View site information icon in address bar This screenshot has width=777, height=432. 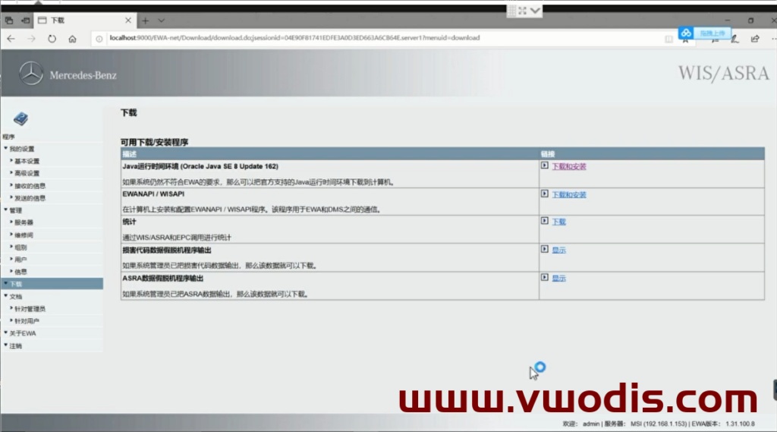click(99, 39)
